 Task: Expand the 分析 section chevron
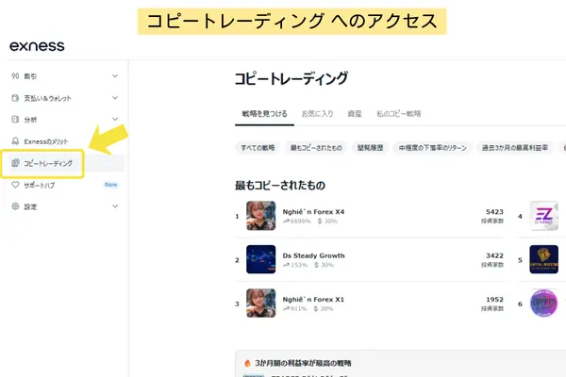pos(115,120)
